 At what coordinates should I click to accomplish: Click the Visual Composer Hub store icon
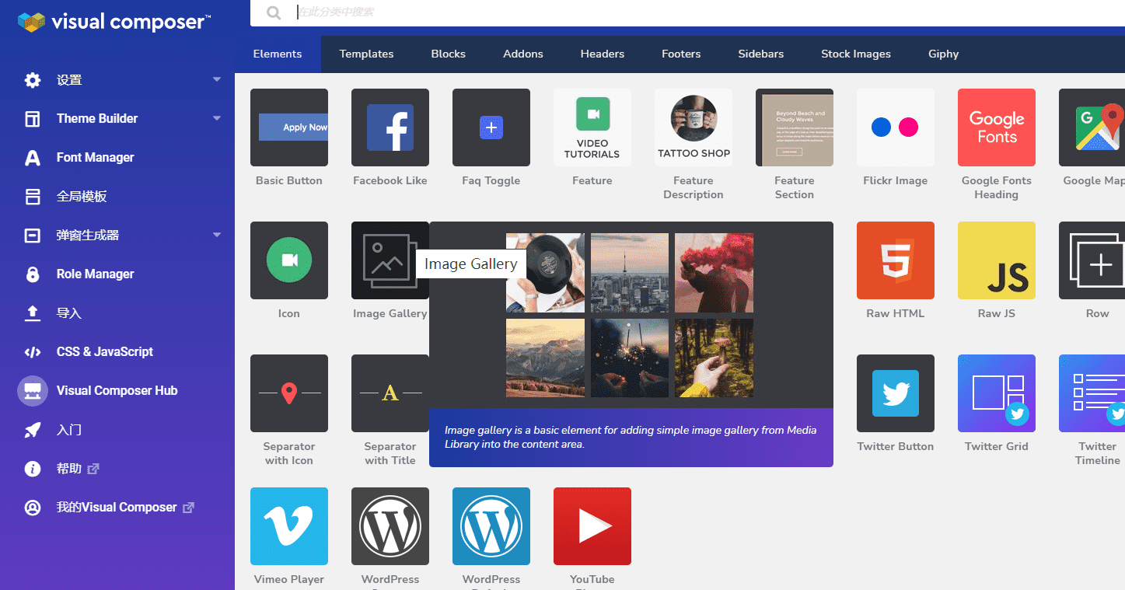pyautogui.click(x=33, y=390)
